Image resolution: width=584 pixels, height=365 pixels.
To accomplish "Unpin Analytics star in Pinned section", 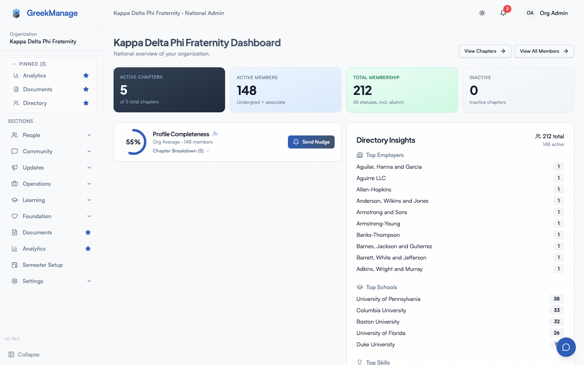I will 86,75.
